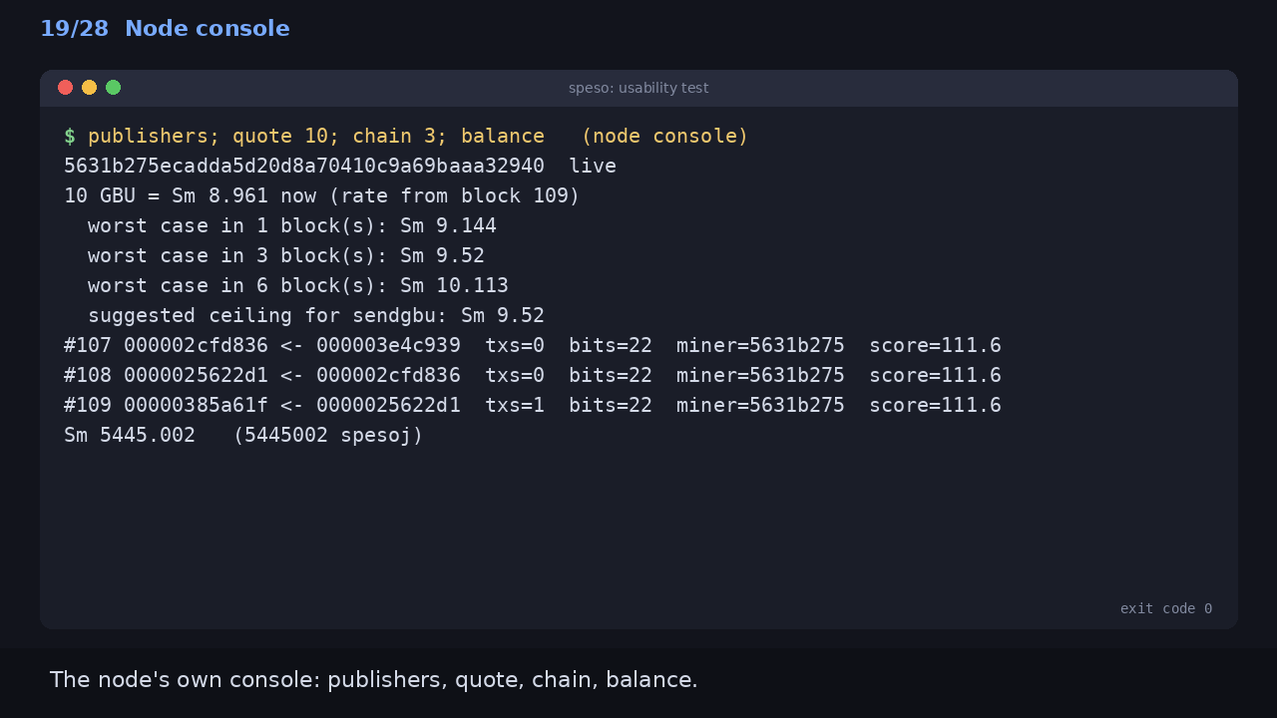Image resolution: width=1277 pixels, height=718 pixels.
Task: Click the red close window dot
Action: [x=65, y=87]
